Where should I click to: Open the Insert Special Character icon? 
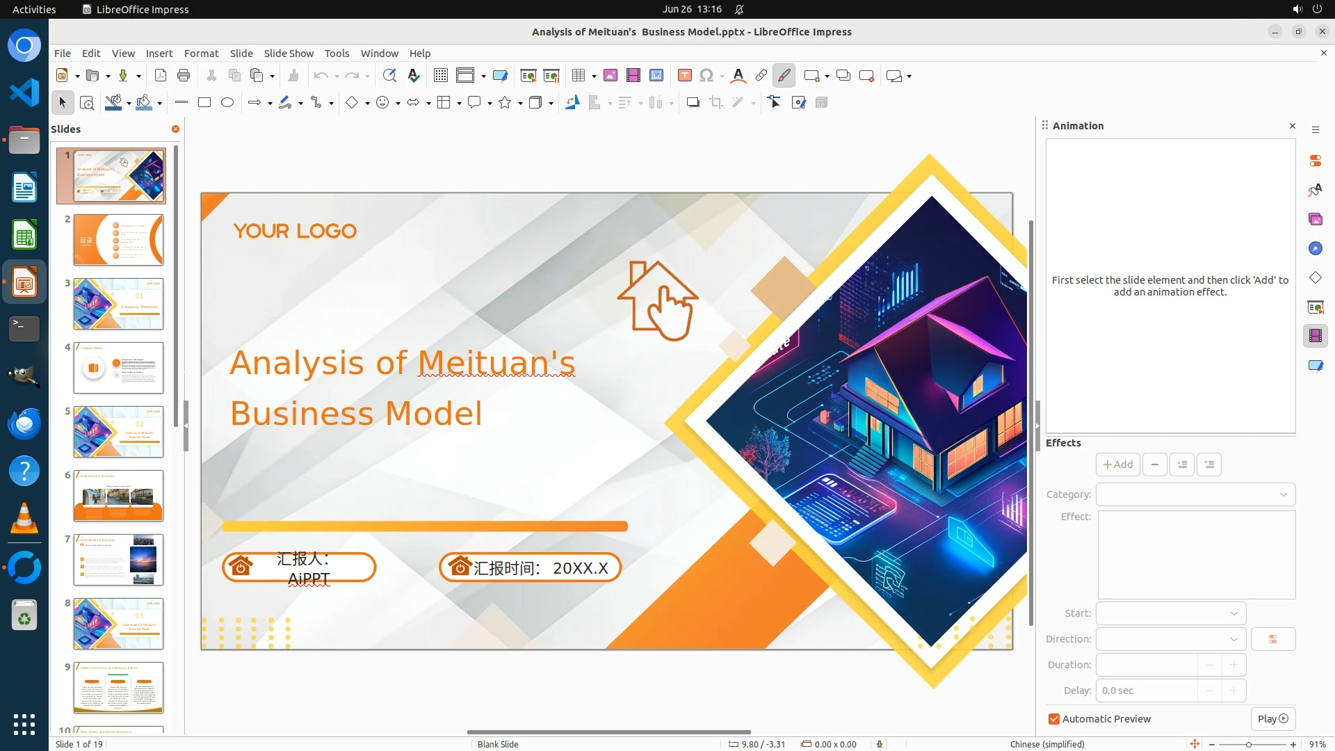tap(706, 76)
